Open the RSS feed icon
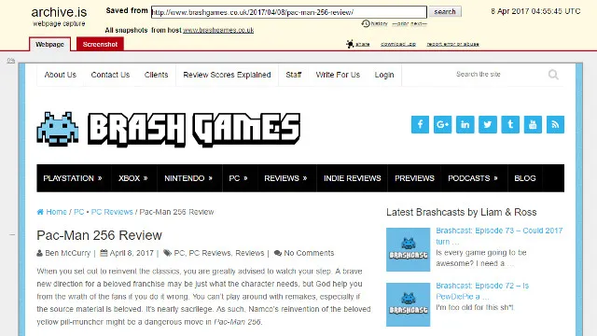This screenshot has width=597, height=336. [555, 124]
